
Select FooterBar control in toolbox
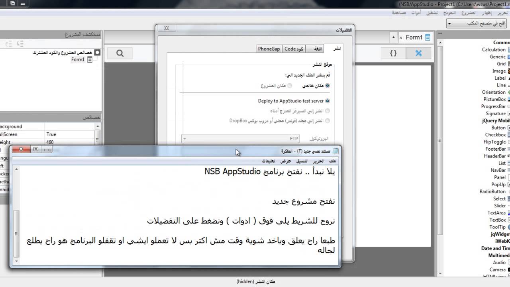(x=495, y=149)
